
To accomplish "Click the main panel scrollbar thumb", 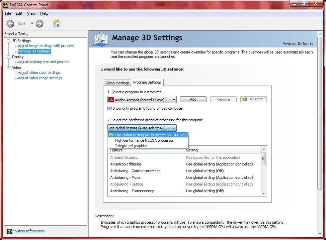I will pyautogui.click(x=320, y=113).
